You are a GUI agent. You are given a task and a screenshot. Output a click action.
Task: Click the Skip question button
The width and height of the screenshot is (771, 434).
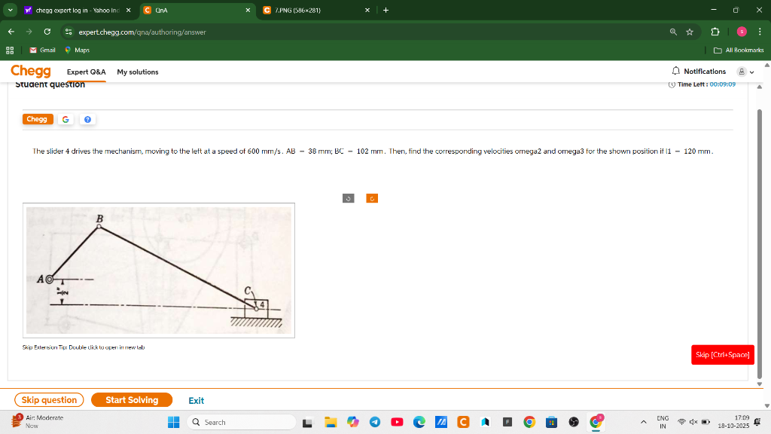point(49,400)
